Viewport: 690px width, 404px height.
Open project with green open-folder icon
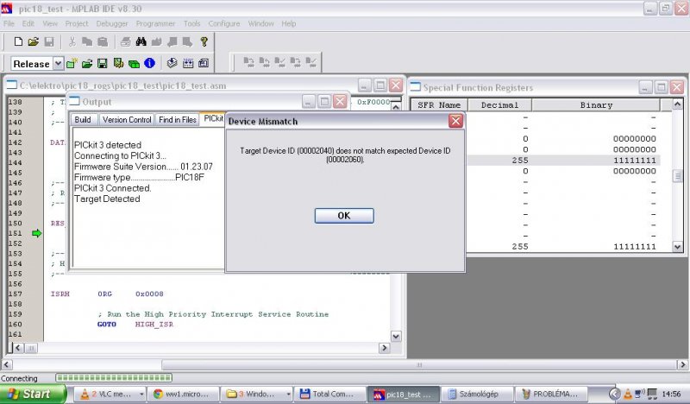click(x=87, y=63)
